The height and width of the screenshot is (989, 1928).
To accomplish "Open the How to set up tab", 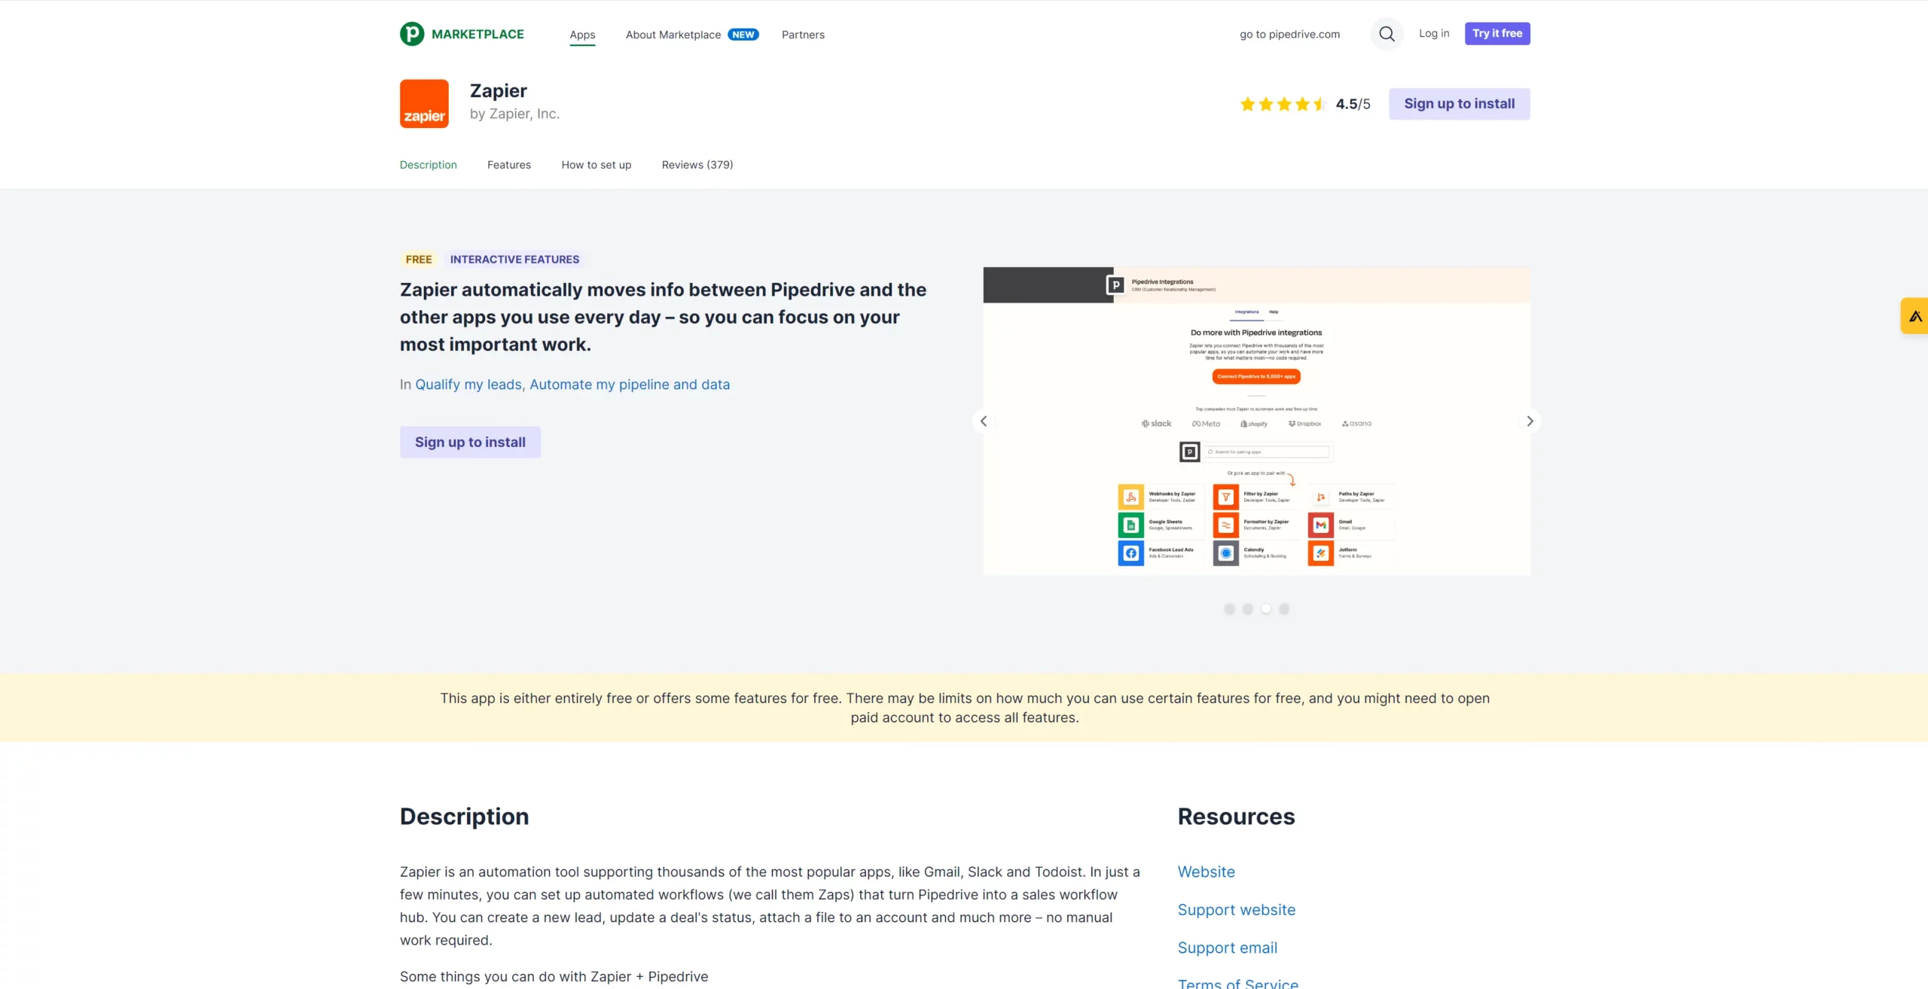I will 596,165.
